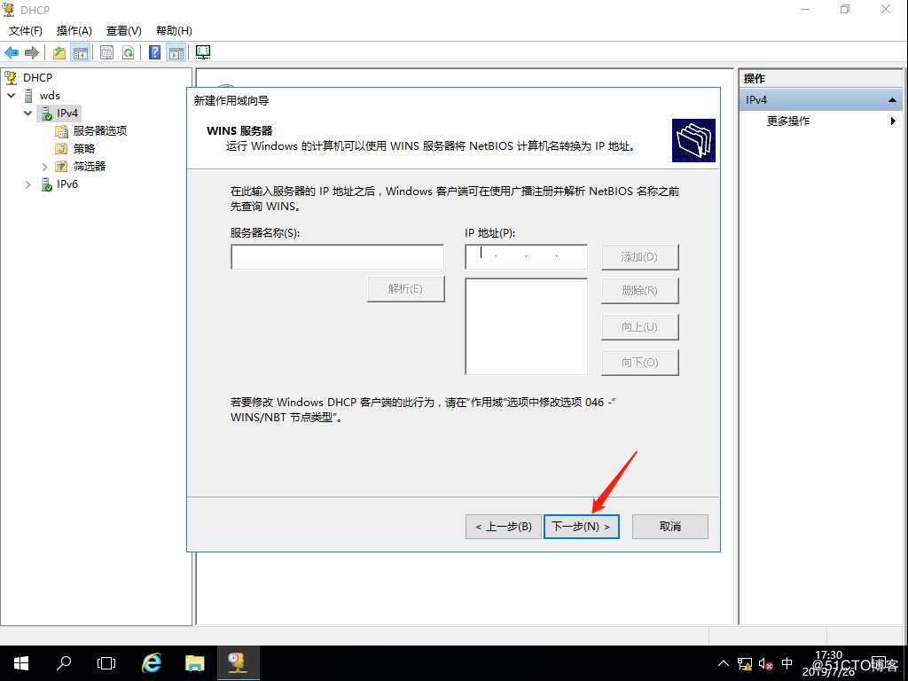Click the Up One Level folder icon
Viewport: 908px width, 681px height.
tap(59, 52)
